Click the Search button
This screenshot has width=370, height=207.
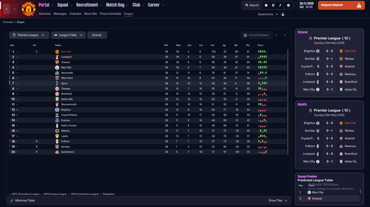coord(252,5)
